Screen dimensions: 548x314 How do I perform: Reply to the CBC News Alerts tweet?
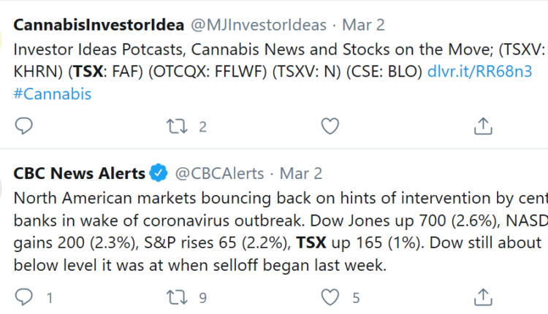pyautogui.click(x=24, y=296)
